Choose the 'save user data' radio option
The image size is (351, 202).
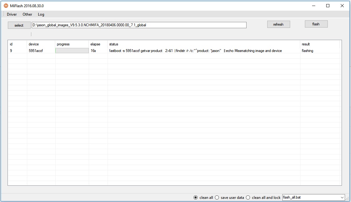coord(217,198)
